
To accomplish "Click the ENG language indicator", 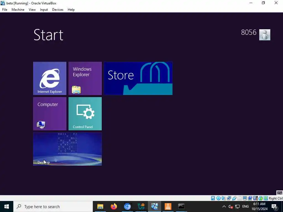I will [x=245, y=206].
